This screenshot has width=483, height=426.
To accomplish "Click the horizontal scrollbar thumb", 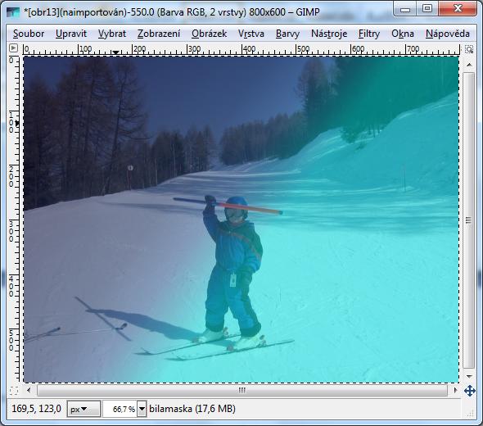I will click(242, 390).
